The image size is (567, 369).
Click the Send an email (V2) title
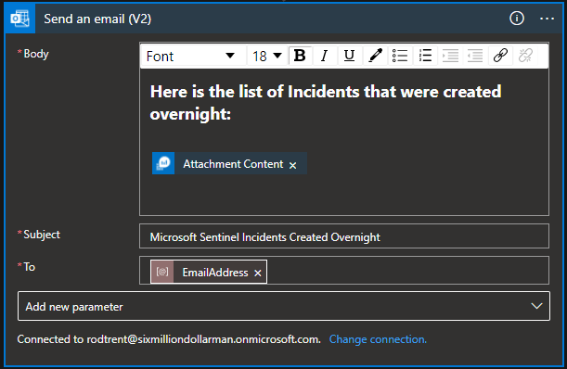[x=97, y=19]
